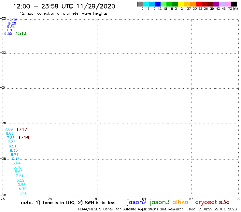Screen dimensions: 241x212
Task: Click the wave height reading 7.08
Action: pyautogui.click(x=9, y=129)
